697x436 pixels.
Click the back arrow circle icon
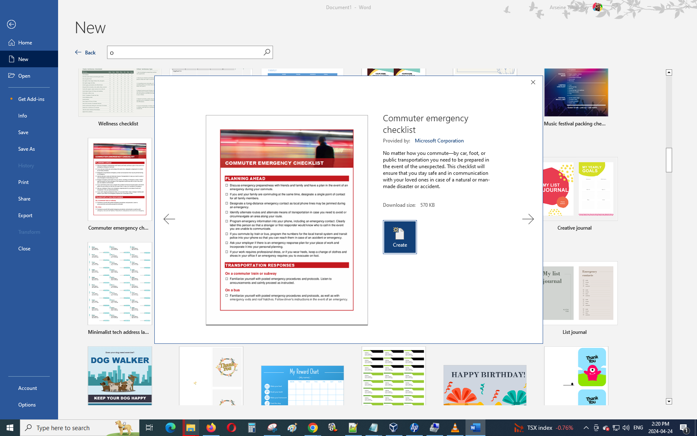(x=12, y=24)
